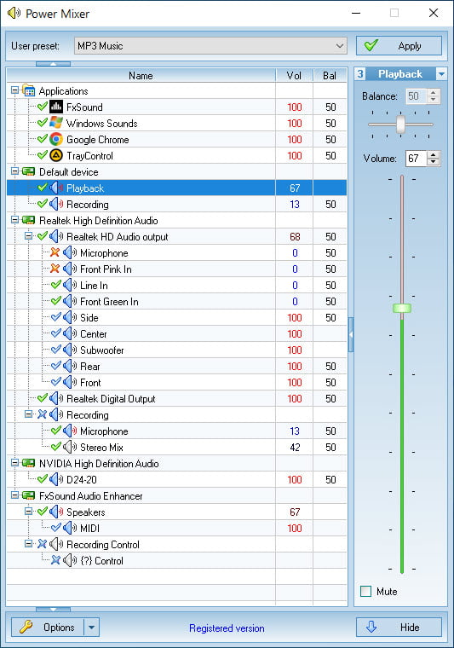Click the Volume number input field
This screenshot has width=454, height=648.
(416, 159)
